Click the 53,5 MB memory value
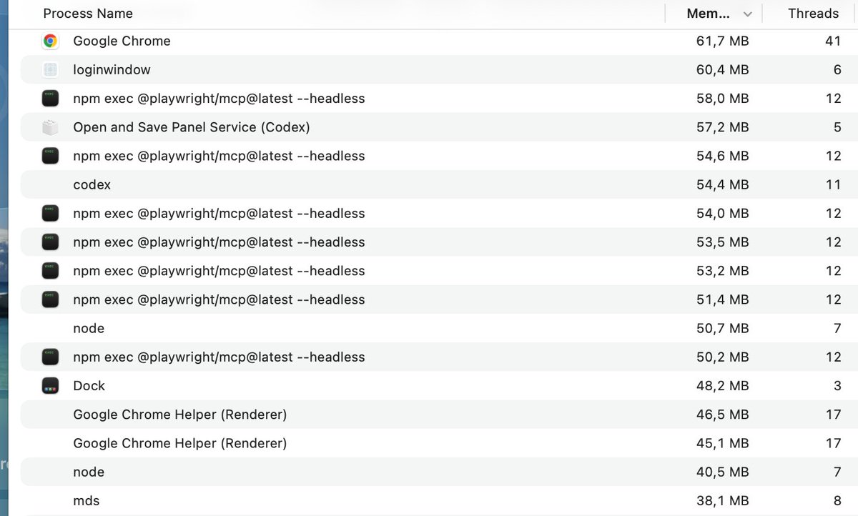858x516 pixels. tap(723, 242)
